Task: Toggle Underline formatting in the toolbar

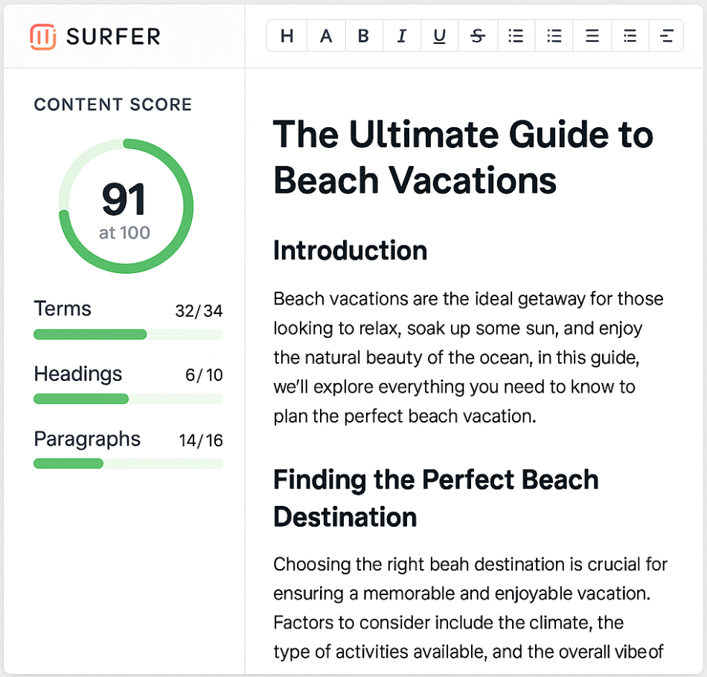Action: point(440,36)
